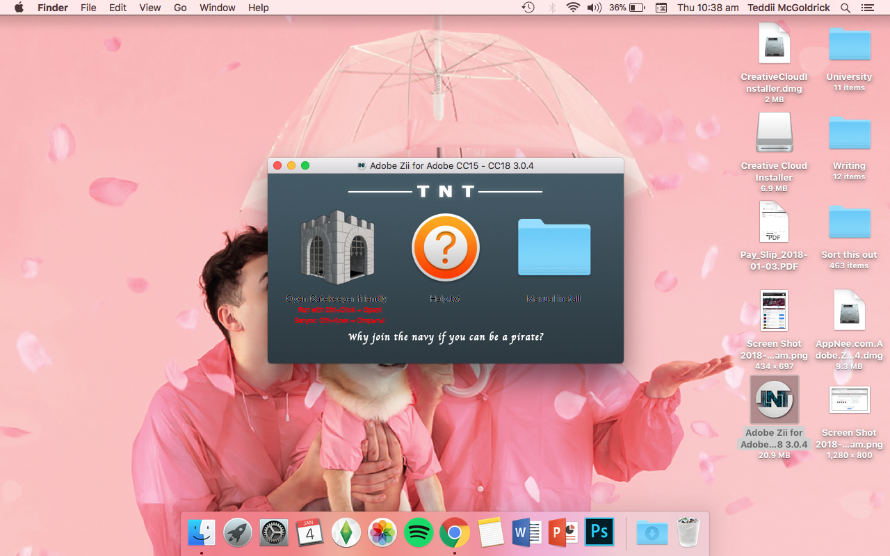Open the View menu
890x556 pixels.
(x=149, y=8)
